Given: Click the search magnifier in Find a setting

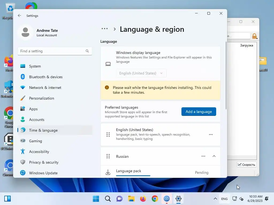Looking at the screenshot, I should (x=87, y=51).
